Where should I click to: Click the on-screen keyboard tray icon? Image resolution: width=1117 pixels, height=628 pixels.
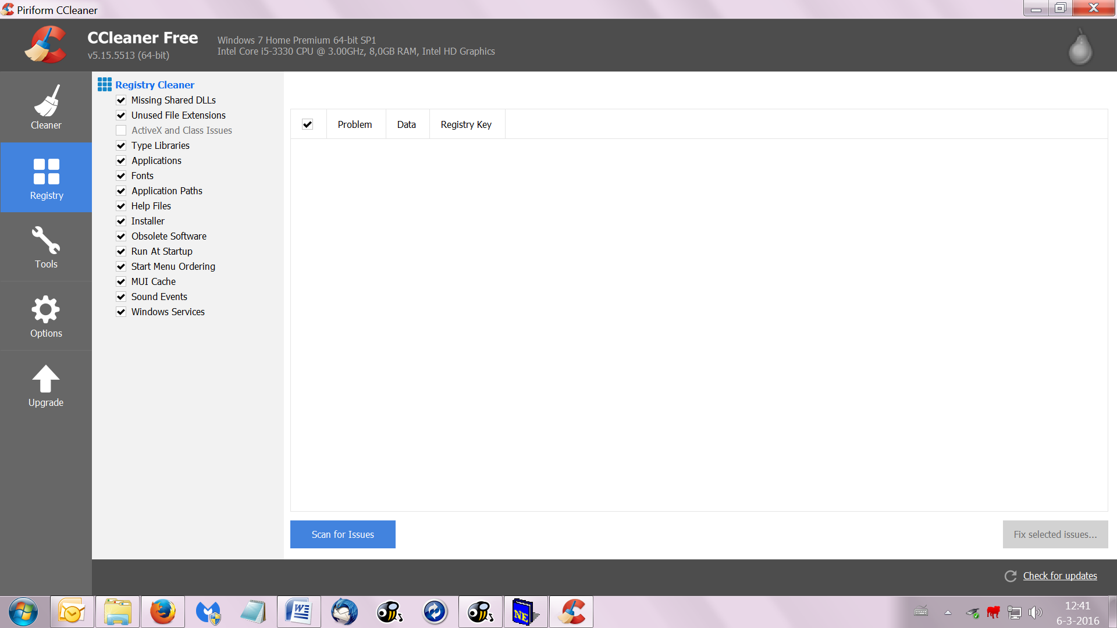tap(921, 612)
